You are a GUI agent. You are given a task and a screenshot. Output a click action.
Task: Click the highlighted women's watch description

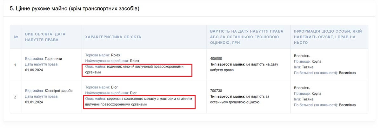138,69
